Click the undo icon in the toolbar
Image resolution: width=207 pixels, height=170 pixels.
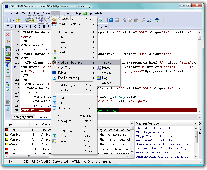coord(111,20)
